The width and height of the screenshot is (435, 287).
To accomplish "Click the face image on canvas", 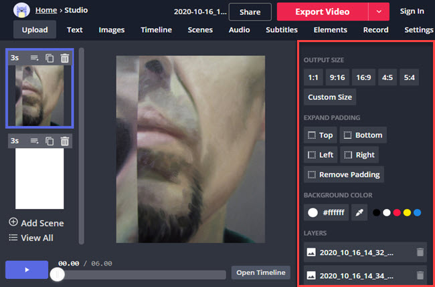I will (x=190, y=150).
